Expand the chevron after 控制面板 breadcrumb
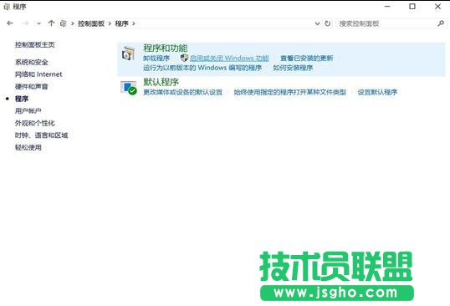Image resolution: width=450 pixels, height=306 pixels. (x=110, y=23)
